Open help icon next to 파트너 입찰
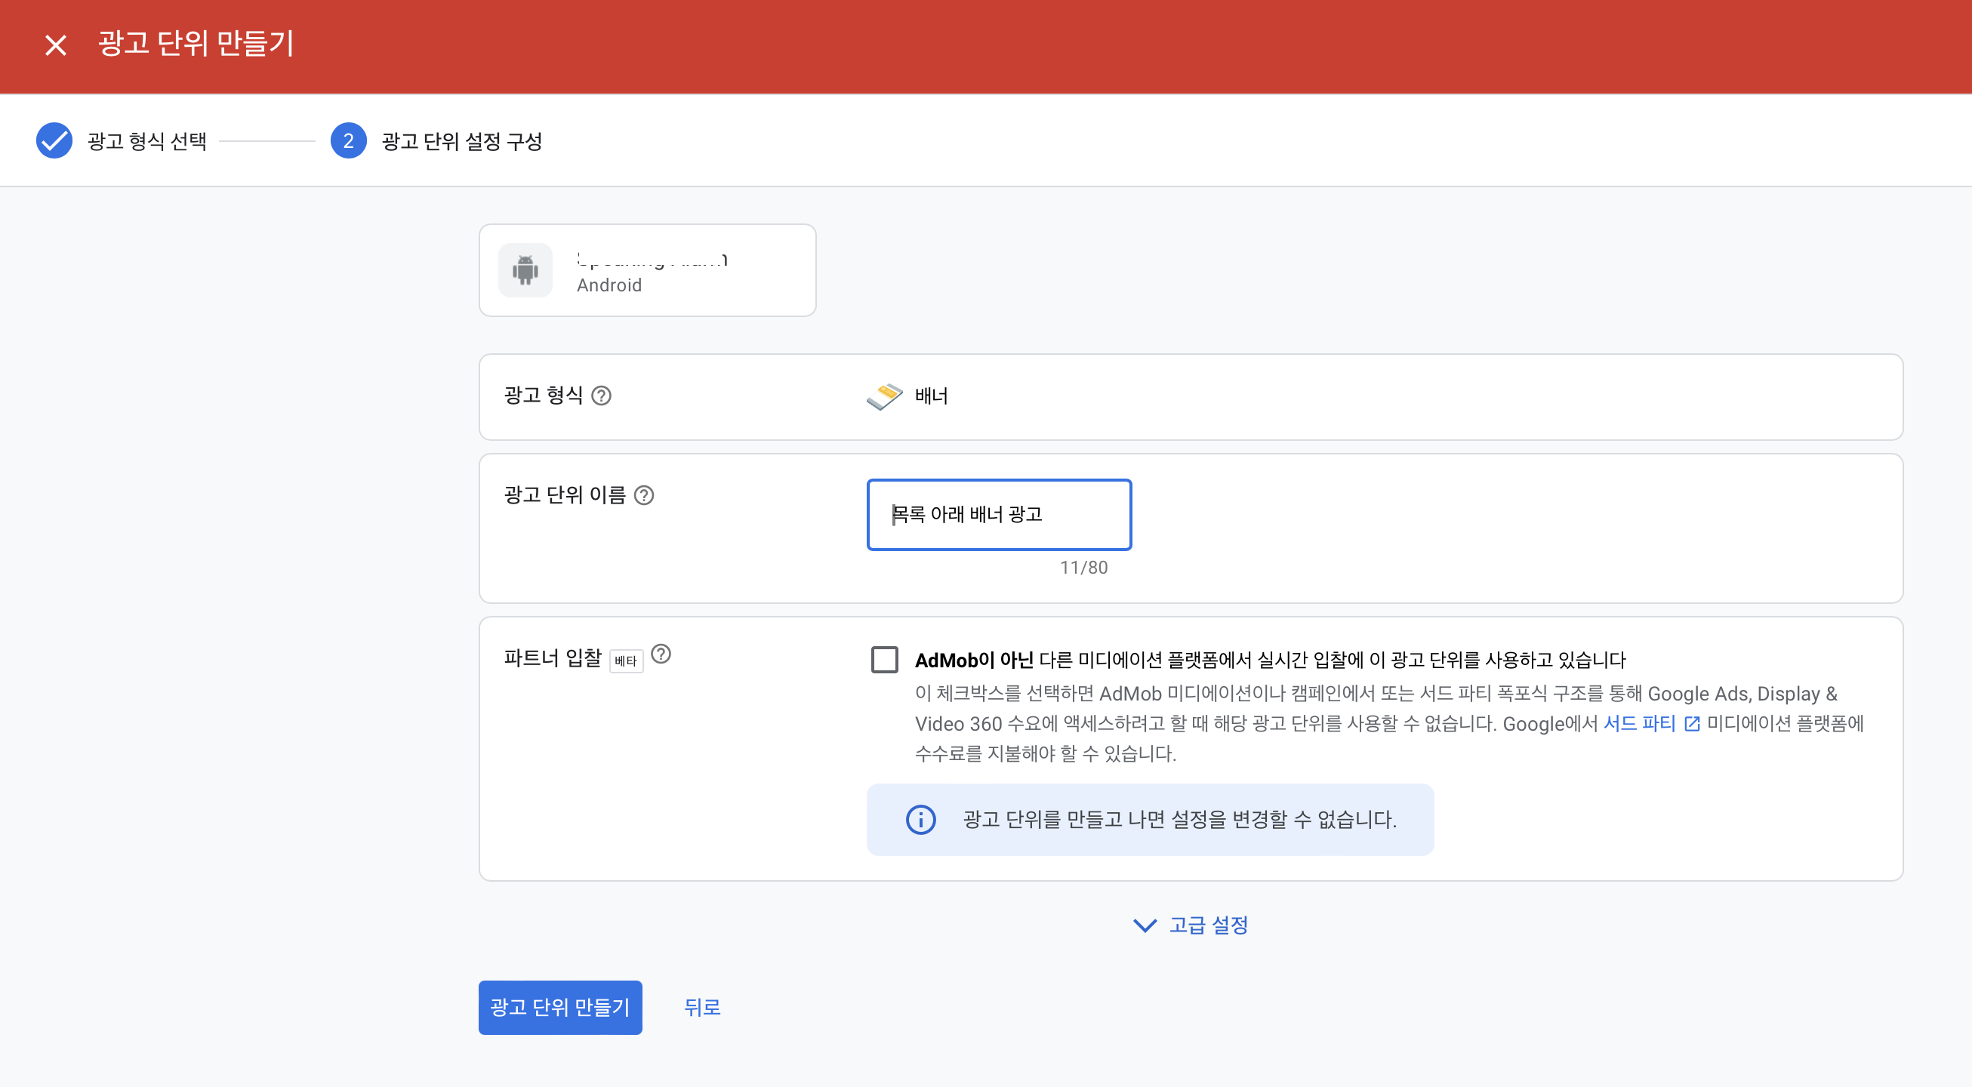This screenshot has height=1087, width=1972. click(661, 654)
